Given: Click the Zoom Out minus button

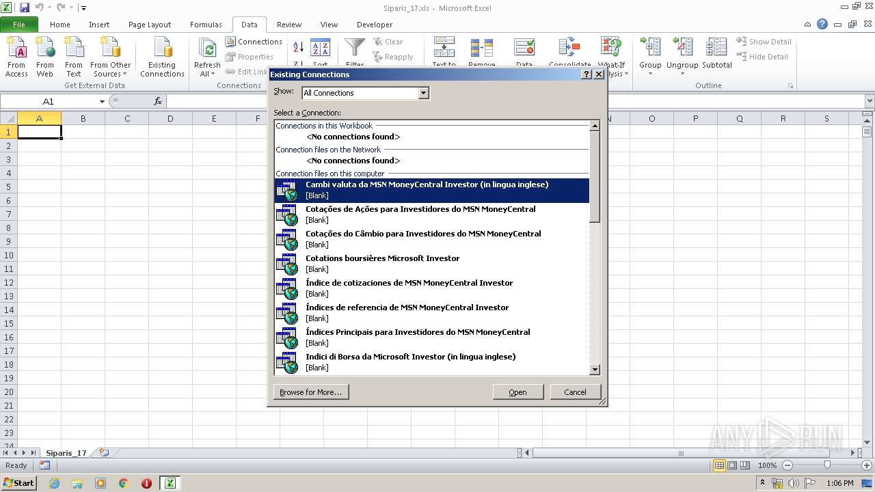Looking at the screenshot, I should click(787, 465).
